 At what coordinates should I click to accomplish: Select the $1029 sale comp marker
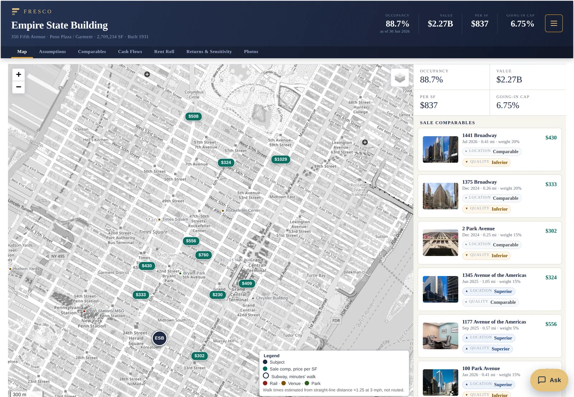pos(281,159)
